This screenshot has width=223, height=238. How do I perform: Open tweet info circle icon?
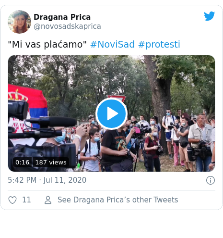click(211, 180)
